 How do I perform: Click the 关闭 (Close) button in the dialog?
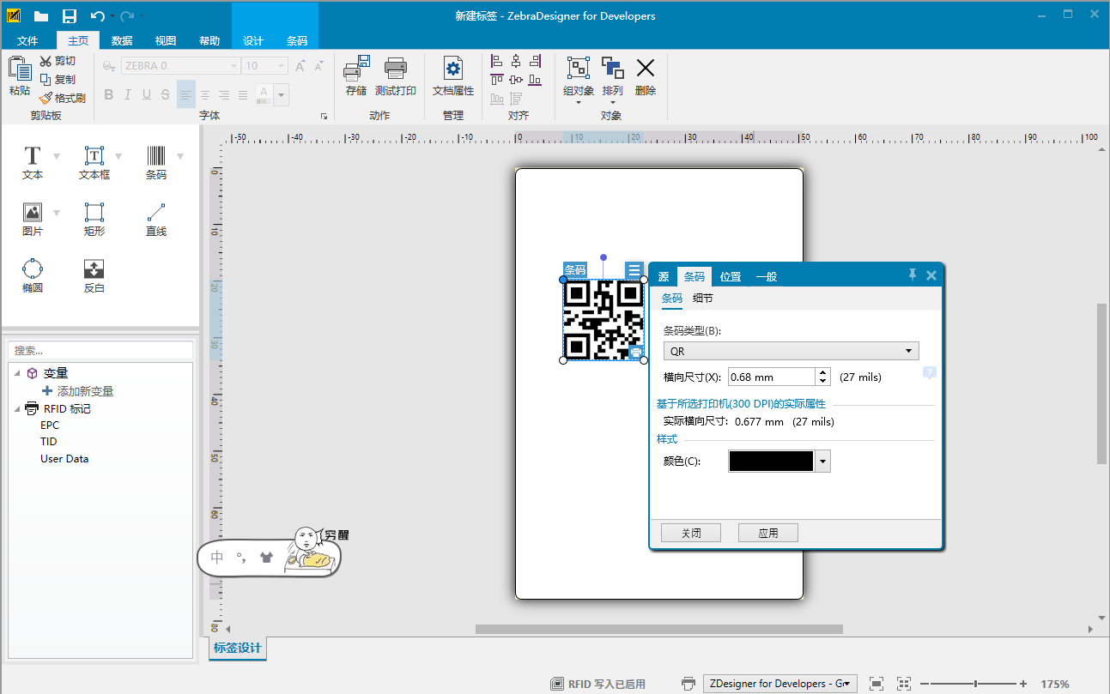(691, 533)
